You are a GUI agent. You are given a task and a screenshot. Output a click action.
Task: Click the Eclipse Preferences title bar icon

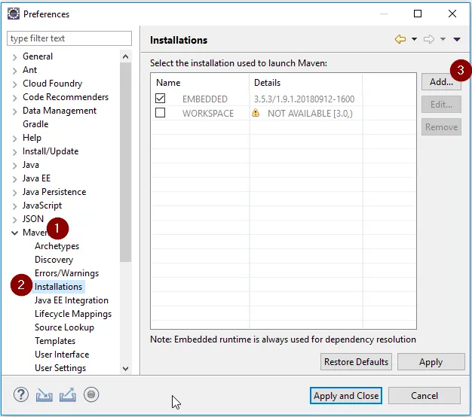[x=14, y=14]
